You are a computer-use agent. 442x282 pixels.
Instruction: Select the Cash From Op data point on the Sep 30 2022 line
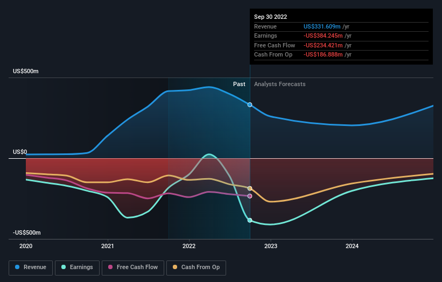coord(250,188)
